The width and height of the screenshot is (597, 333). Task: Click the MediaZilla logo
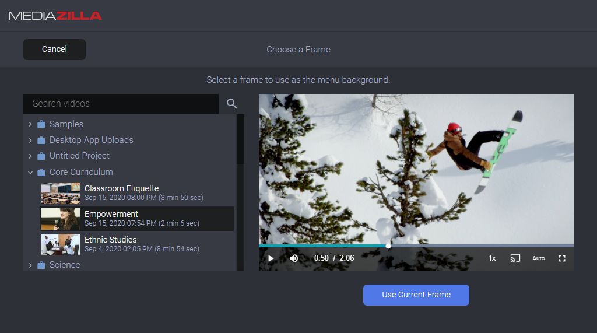tap(55, 16)
